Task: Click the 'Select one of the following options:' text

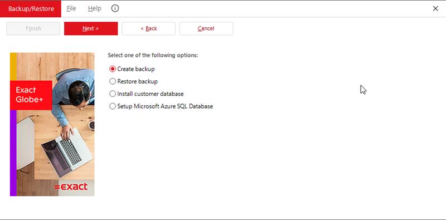Action: pyautogui.click(x=153, y=55)
